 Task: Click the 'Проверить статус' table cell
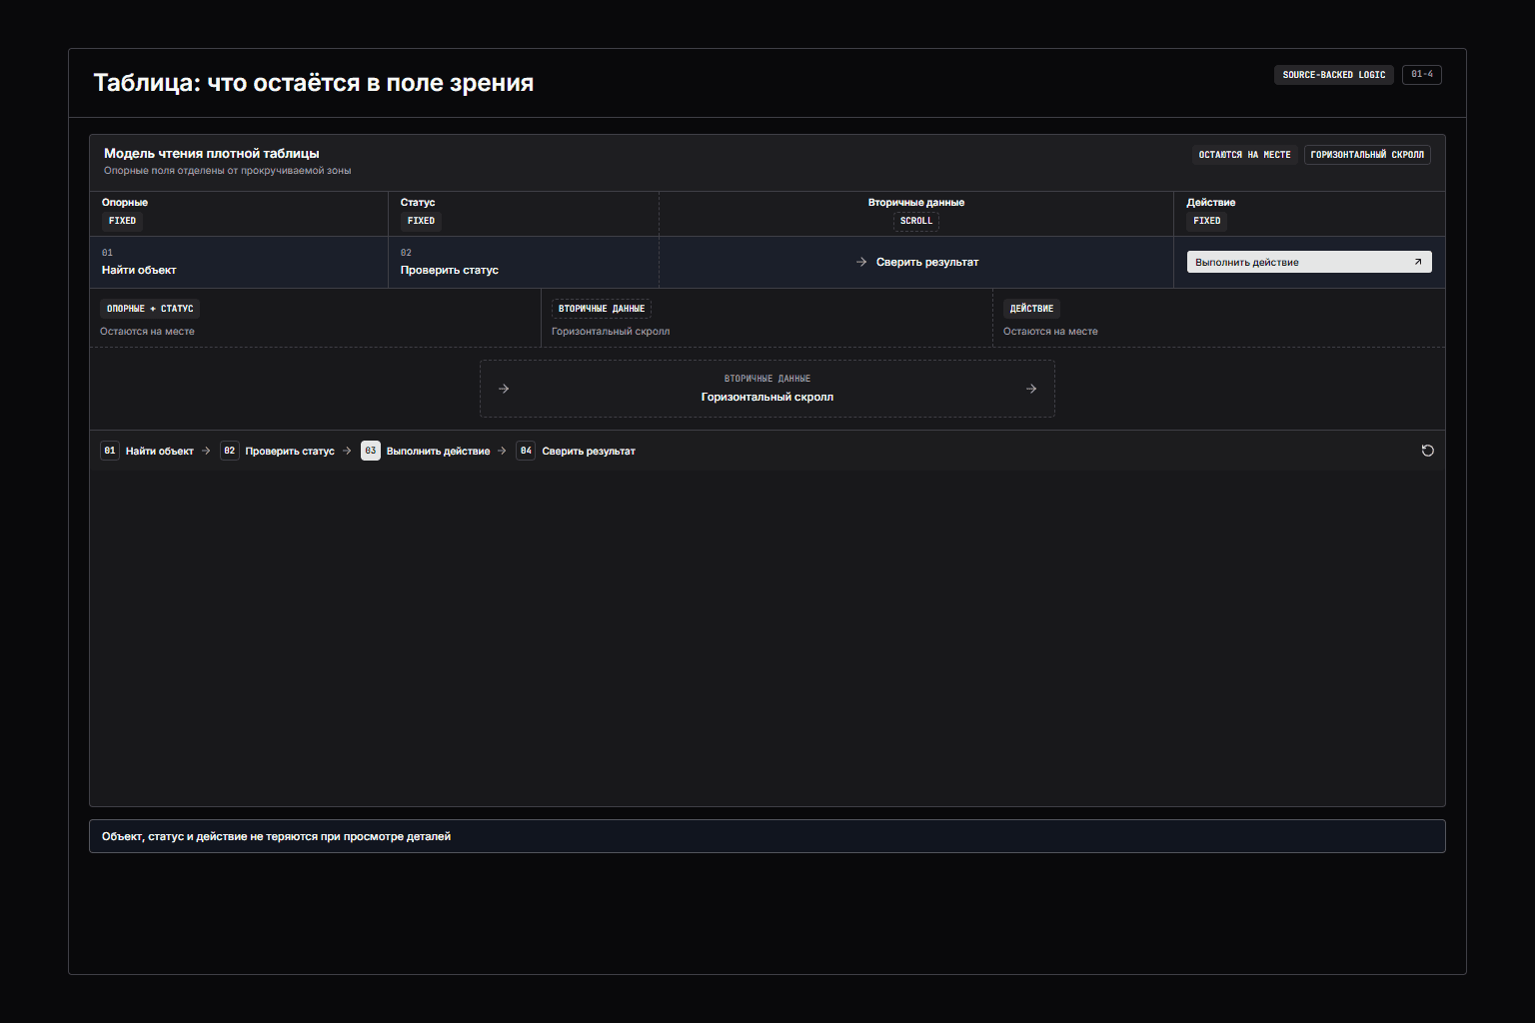pos(524,262)
